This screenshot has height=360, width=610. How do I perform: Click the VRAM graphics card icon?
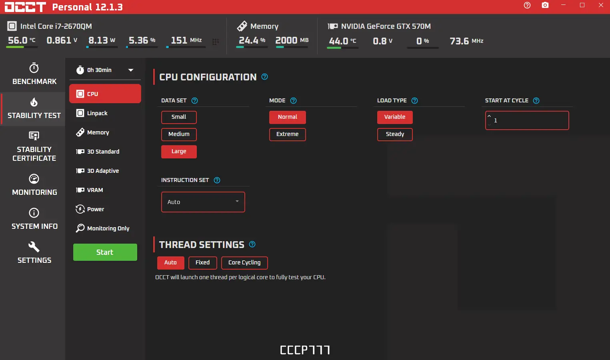coord(80,190)
